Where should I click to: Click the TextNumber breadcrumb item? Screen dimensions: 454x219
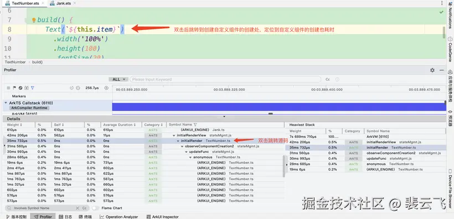15,62
